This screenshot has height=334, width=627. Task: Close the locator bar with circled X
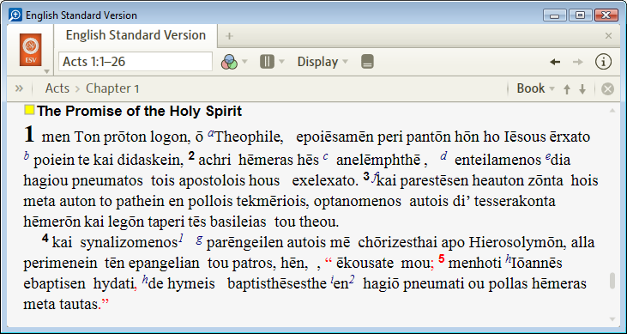[607, 89]
